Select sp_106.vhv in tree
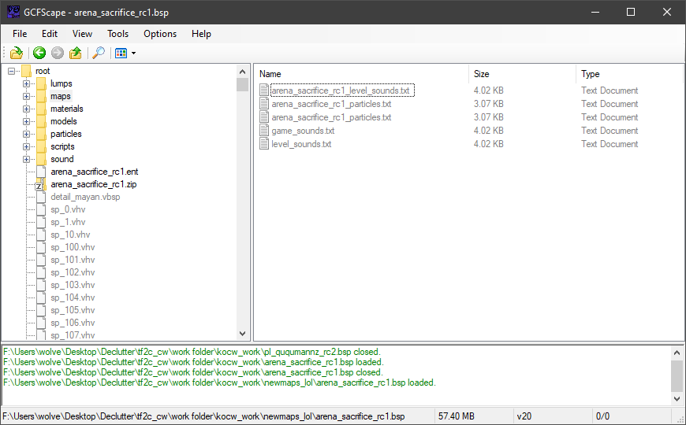This screenshot has width=686, height=425. [73, 323]
